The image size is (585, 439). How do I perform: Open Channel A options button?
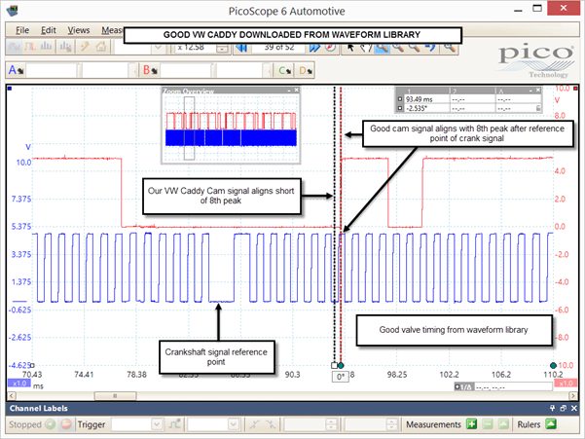(16, 70)
